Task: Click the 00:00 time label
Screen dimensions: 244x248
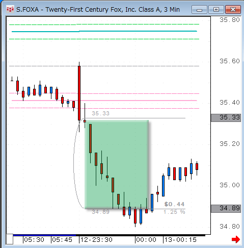Action: (x=146, y=240)
